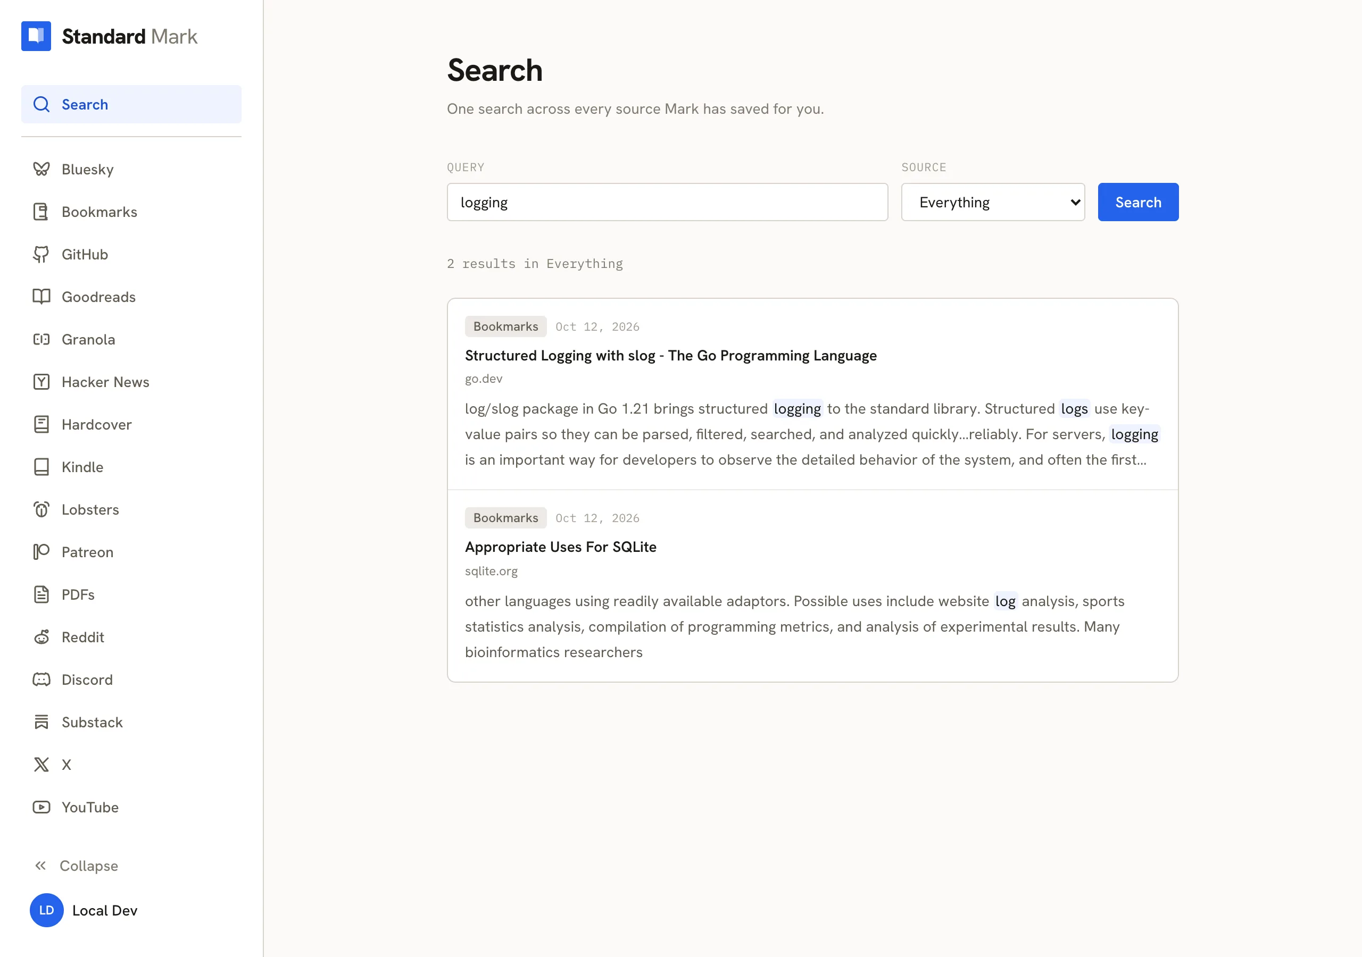Click the magnifier icon in Search nav
The height and width of the screenshot is (957, 1362).
[41, 104]
